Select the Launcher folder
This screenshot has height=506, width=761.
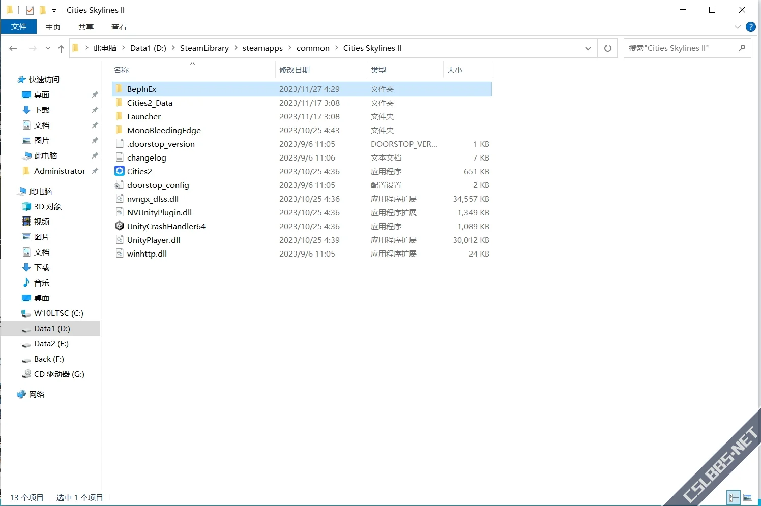pos(143,116)
